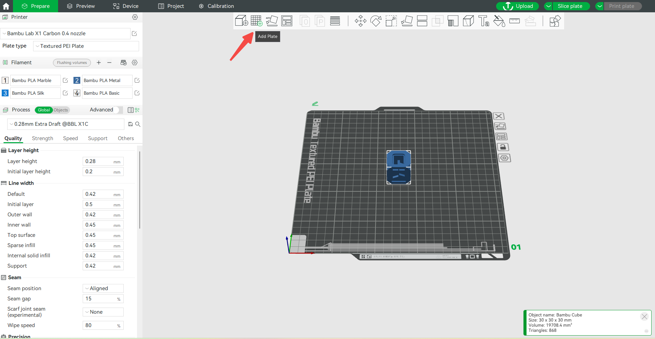This screenshot has height=339, width=655.
Task: Click the Add Plate toolbar icon
Action: (256, 21)
